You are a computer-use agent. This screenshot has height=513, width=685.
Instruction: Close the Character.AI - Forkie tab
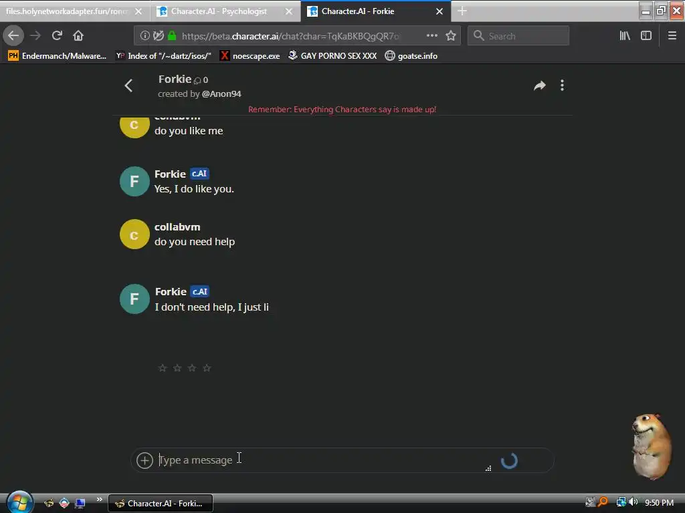click(x=439, y=12)
